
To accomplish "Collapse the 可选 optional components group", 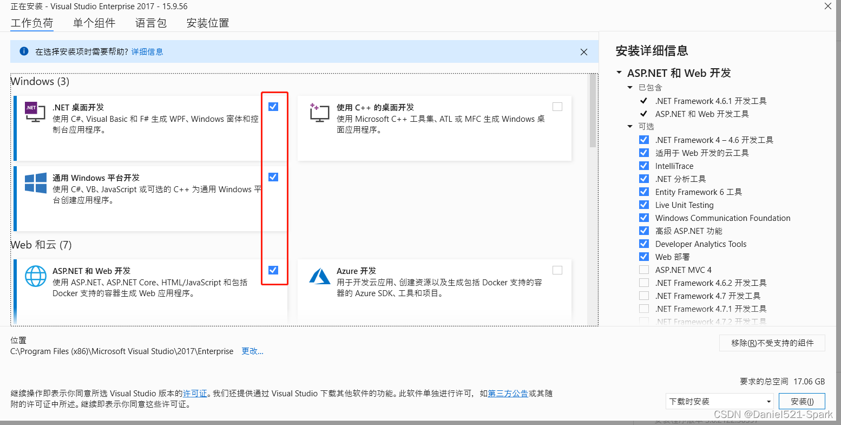I will pos(630,127).
